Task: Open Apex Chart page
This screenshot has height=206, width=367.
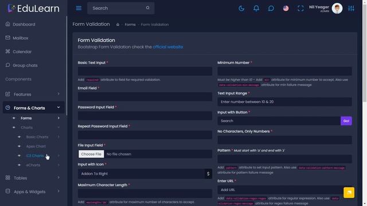Action: pyautogui.click(x=36, y=146)
